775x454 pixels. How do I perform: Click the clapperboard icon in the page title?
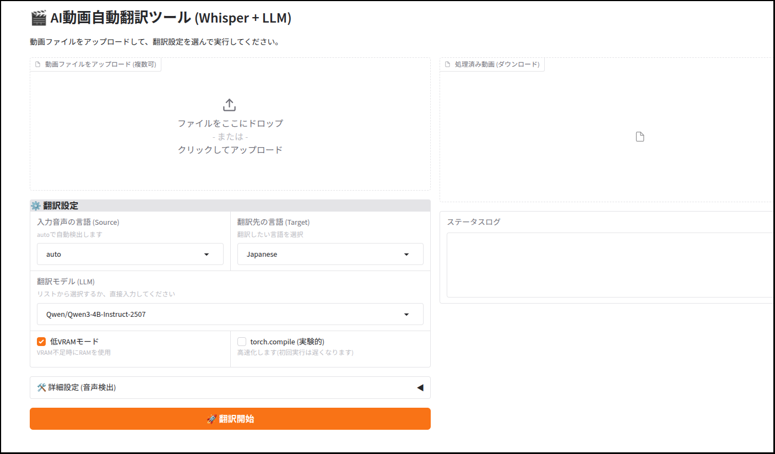pyautogui.click(x=38, y=18)
